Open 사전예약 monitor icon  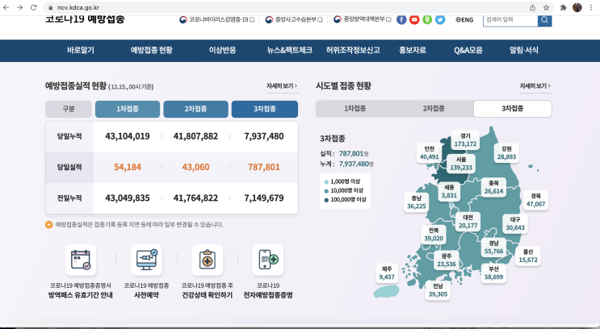point(146,260)
